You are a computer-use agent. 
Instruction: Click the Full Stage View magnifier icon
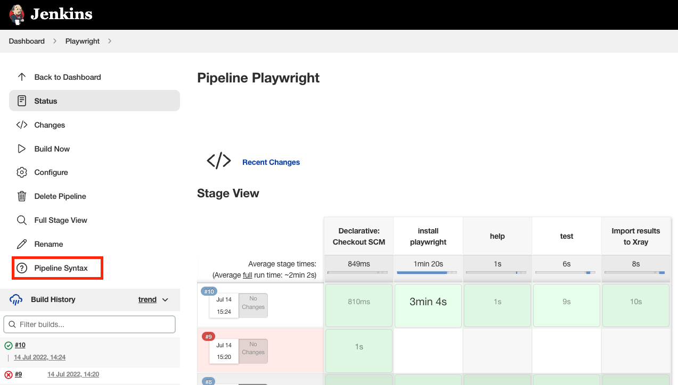point(22,220)
